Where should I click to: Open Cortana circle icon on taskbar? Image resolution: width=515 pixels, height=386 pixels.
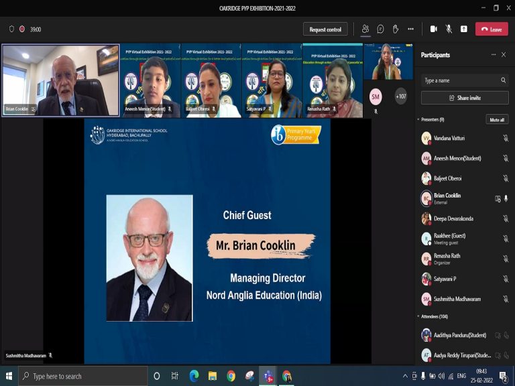point(157,376)
